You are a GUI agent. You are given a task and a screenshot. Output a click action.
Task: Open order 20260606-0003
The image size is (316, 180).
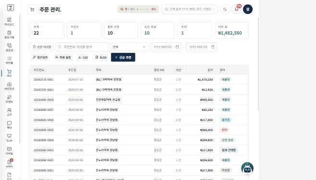click(x=139, y=150)
